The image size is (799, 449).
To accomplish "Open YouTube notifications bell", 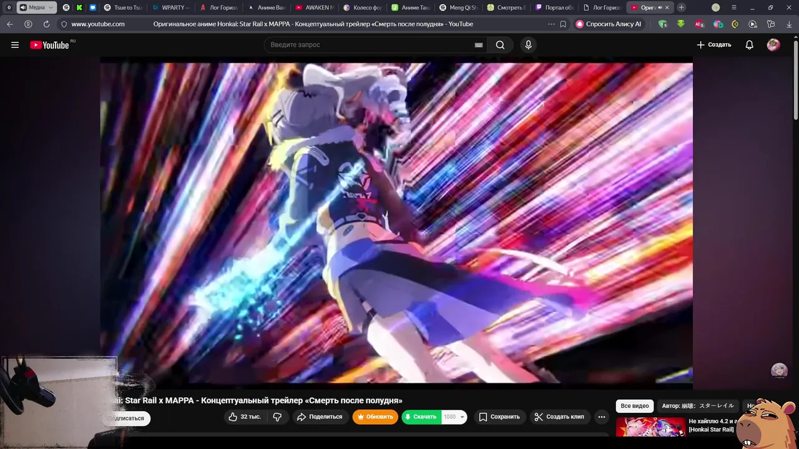I will pyautogui.click(x=749, y=45).
